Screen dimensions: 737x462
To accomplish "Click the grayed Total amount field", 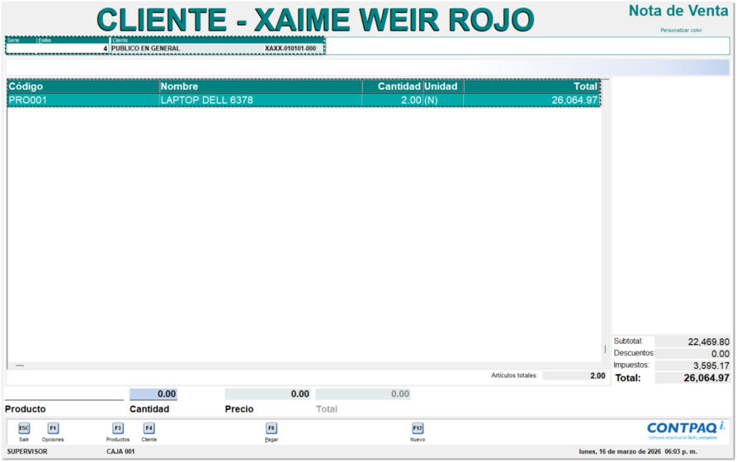I will pyautogui.click(x=363, y=394).
